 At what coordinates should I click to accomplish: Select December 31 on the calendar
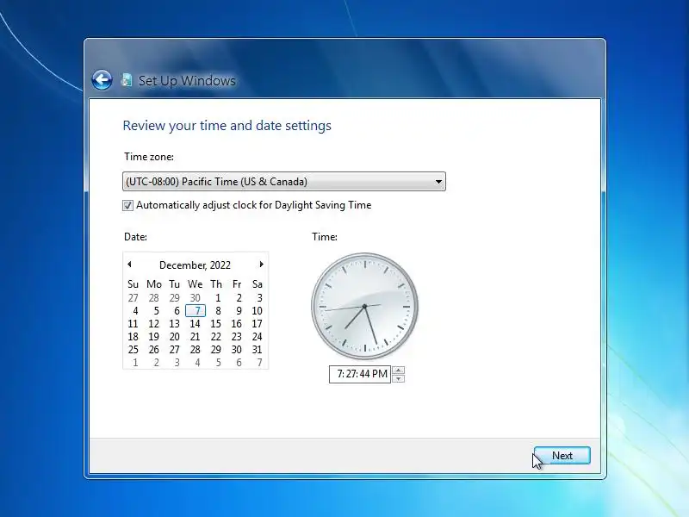point(258,350)
